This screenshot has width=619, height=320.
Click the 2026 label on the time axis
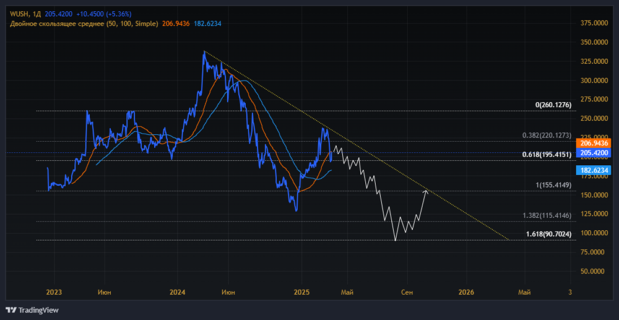[466, 292]
